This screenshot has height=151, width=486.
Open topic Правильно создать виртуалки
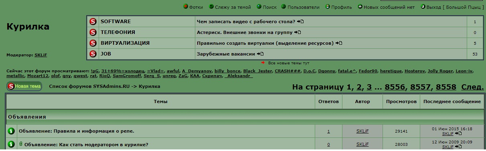point(265,43)
